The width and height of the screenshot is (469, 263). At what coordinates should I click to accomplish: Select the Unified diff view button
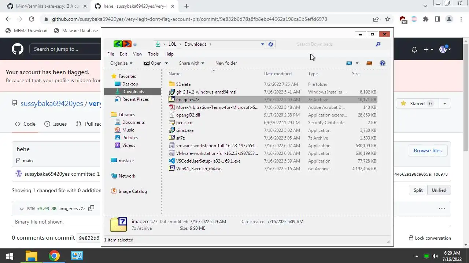pyautogui.click(x=439, y=190)
